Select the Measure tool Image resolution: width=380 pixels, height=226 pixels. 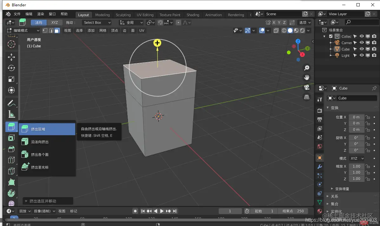click(x=11, y=114)
